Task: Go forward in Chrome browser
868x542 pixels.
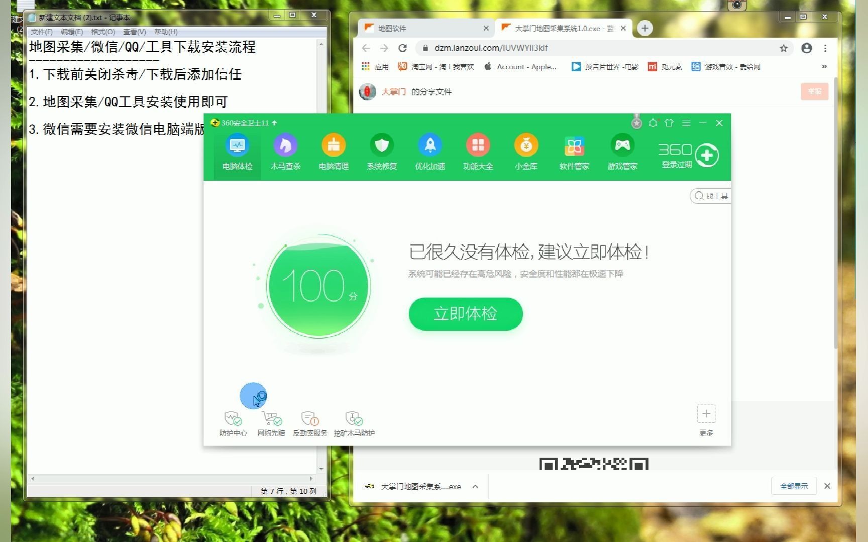Action: click(384, 48)
